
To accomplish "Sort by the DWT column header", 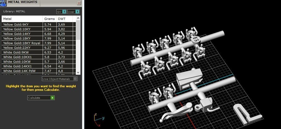I will click(x=65, y=19).
